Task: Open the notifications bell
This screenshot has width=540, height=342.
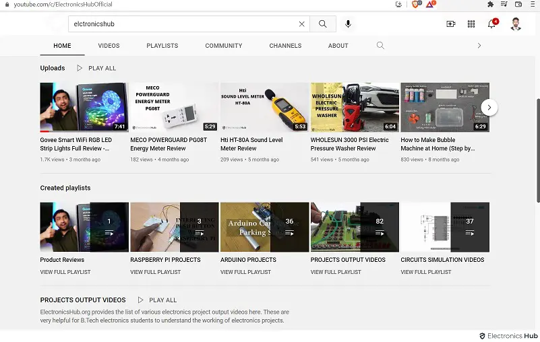Action: tap(492, 24)
